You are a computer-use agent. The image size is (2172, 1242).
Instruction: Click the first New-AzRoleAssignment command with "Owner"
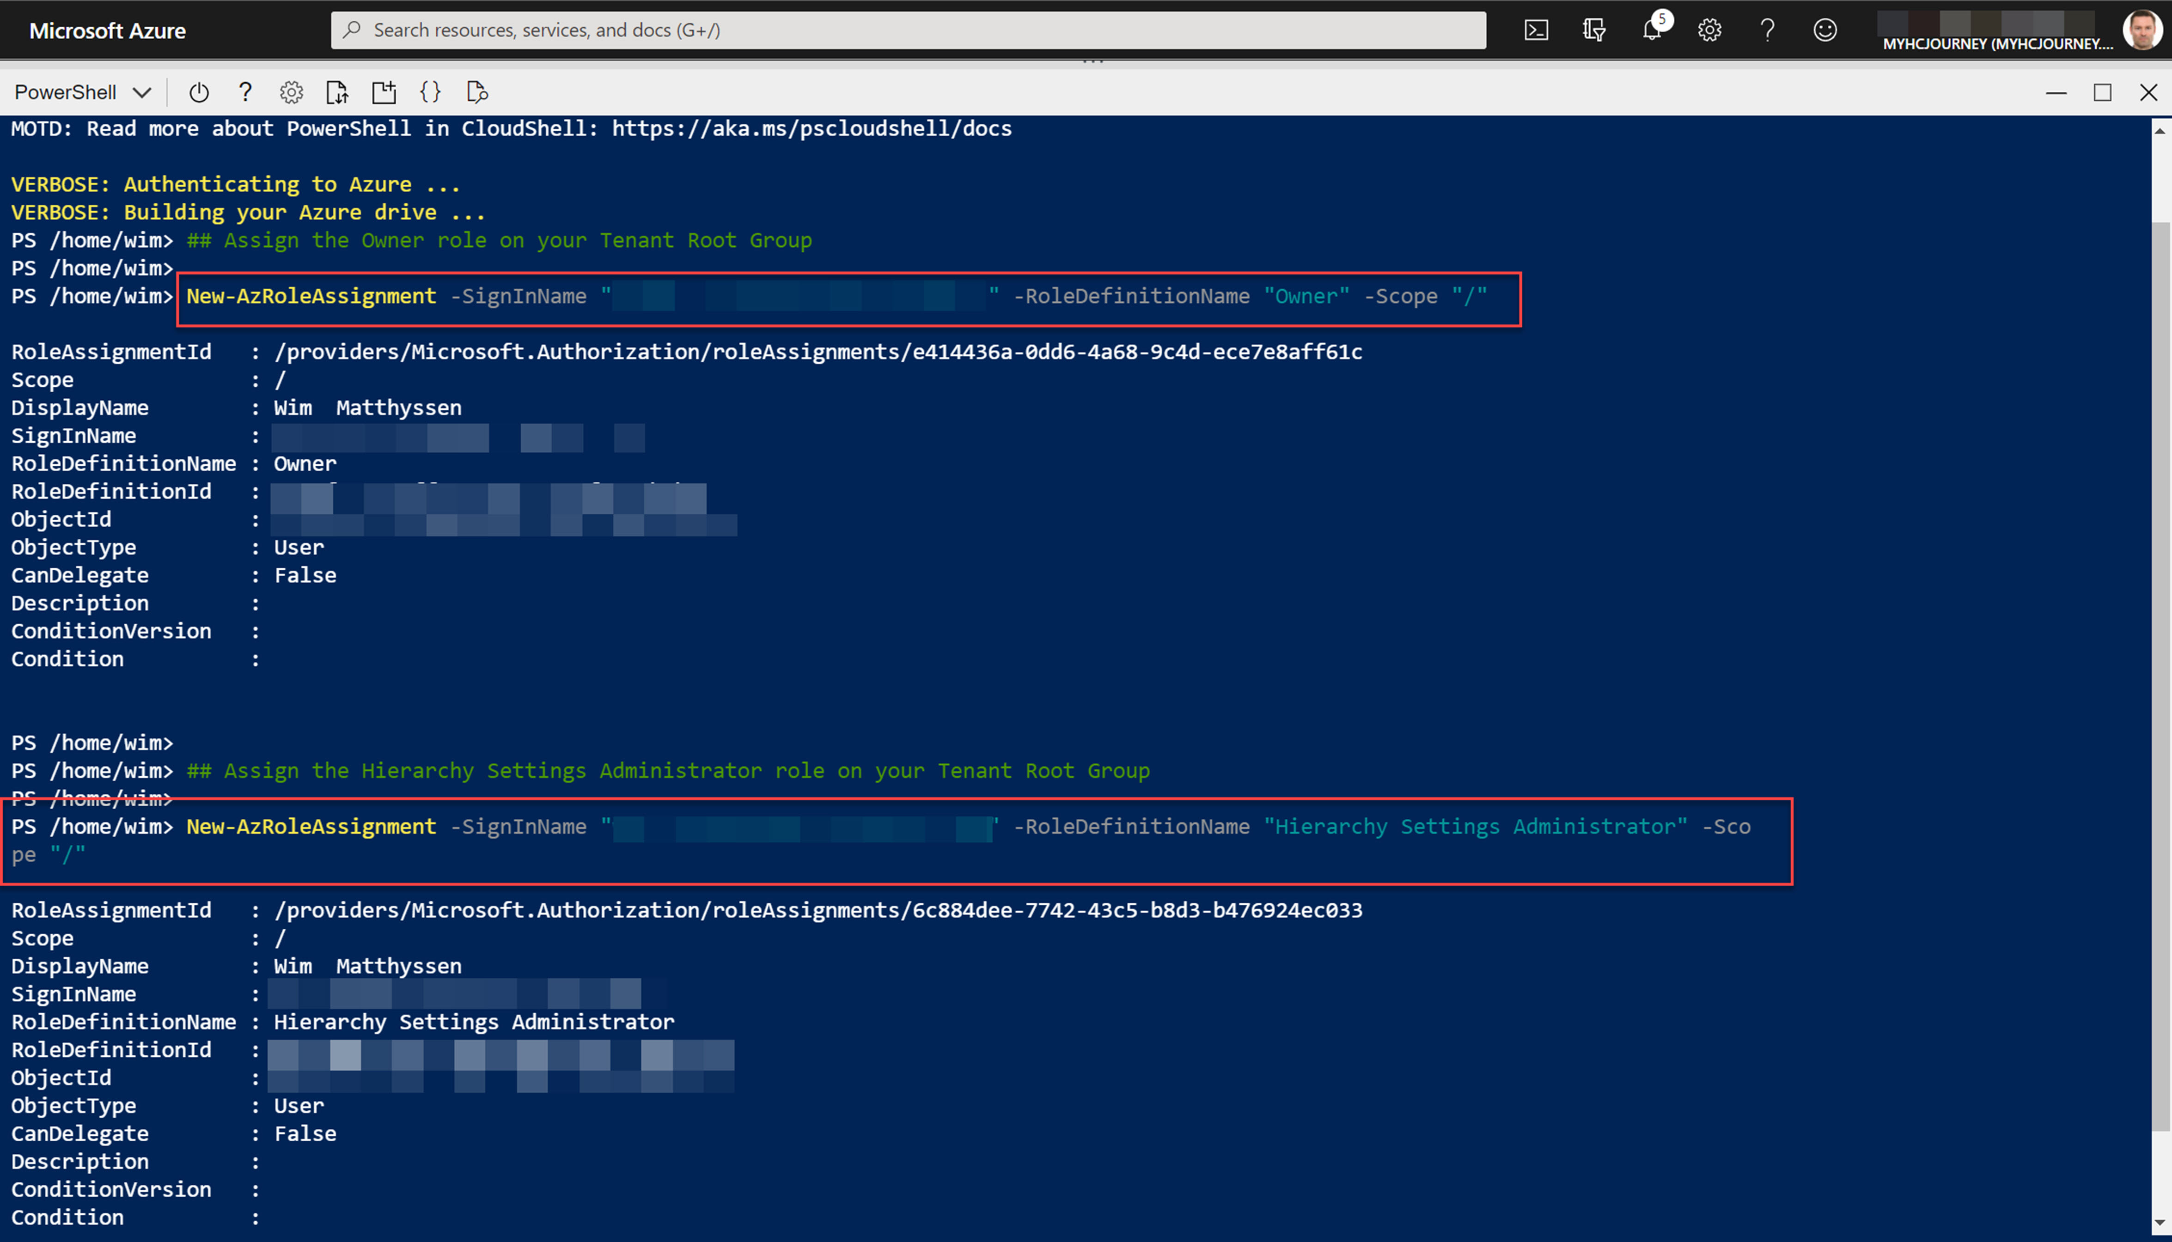point(836,297)
